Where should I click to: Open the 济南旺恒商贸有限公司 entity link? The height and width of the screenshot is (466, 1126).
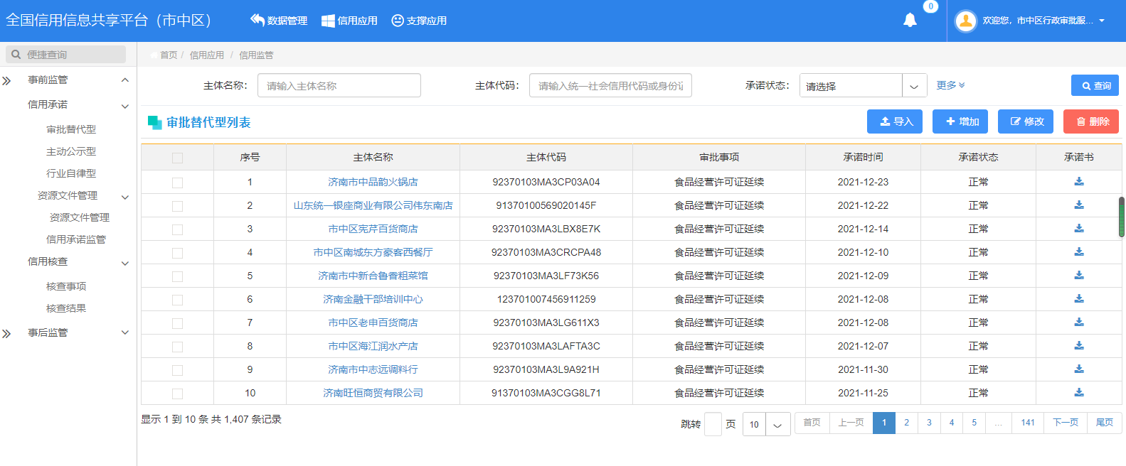point(373,393)
